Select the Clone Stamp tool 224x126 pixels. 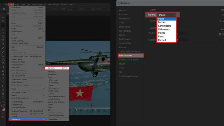[x=3, y=56]
